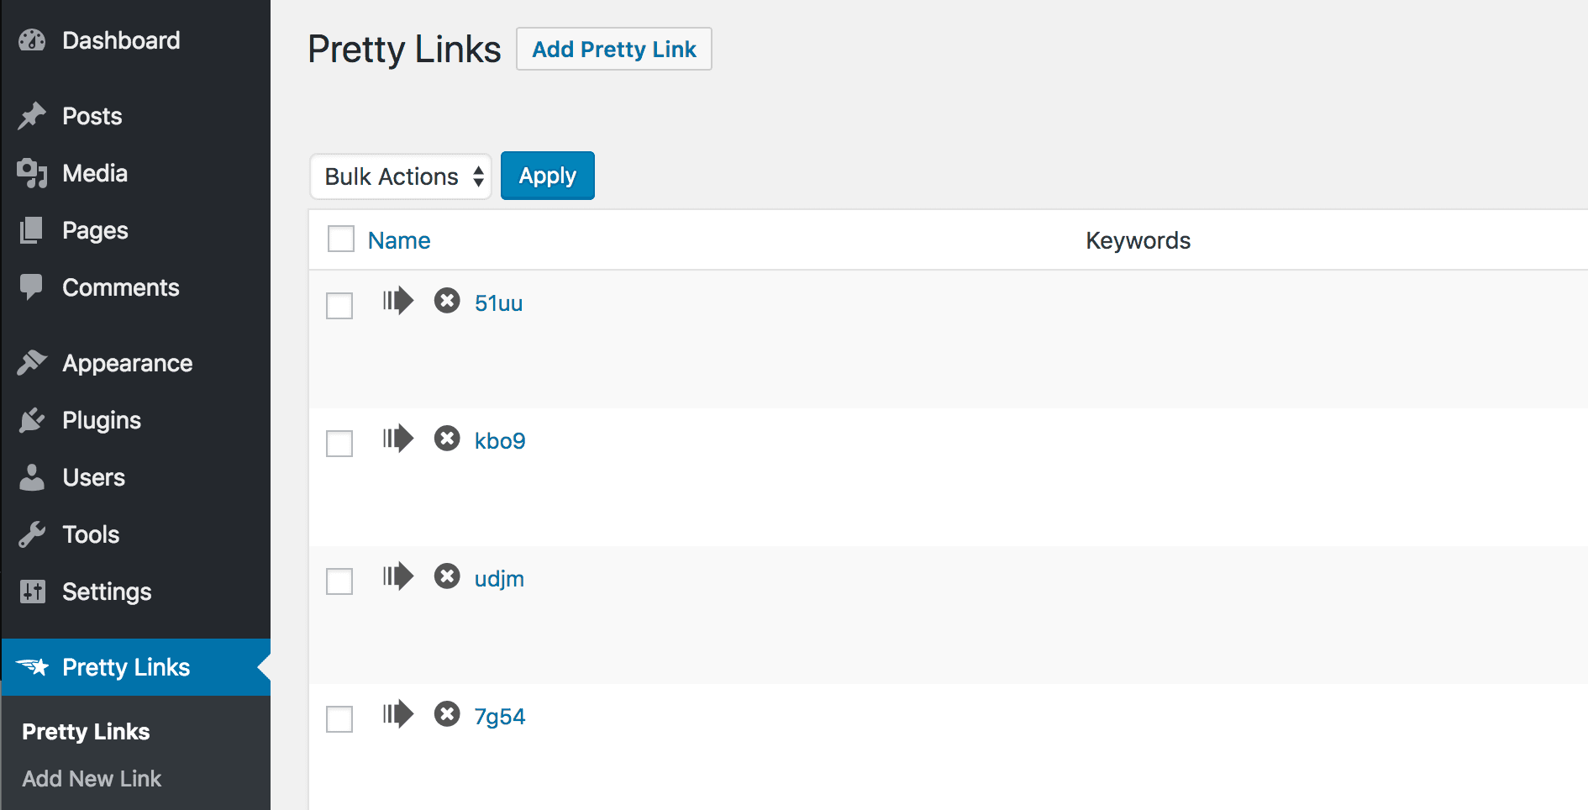Viewport: 1588px width, 810px height.
Task: Check the select-all checkbox in the header
Action: 340,239
